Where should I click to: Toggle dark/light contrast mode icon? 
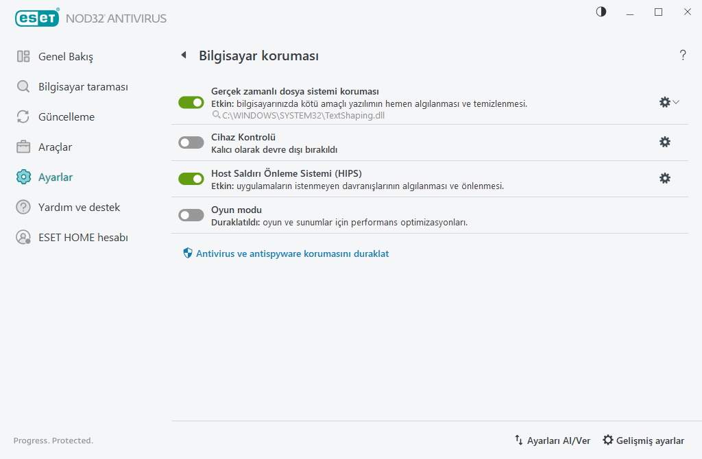click(x=601, y=12)
